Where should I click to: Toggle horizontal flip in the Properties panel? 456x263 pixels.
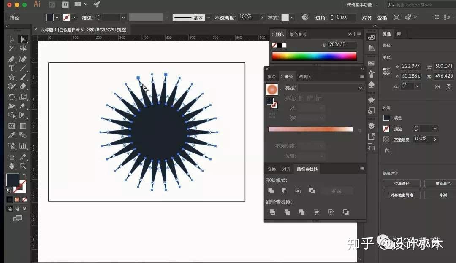[x=437, y=87]
